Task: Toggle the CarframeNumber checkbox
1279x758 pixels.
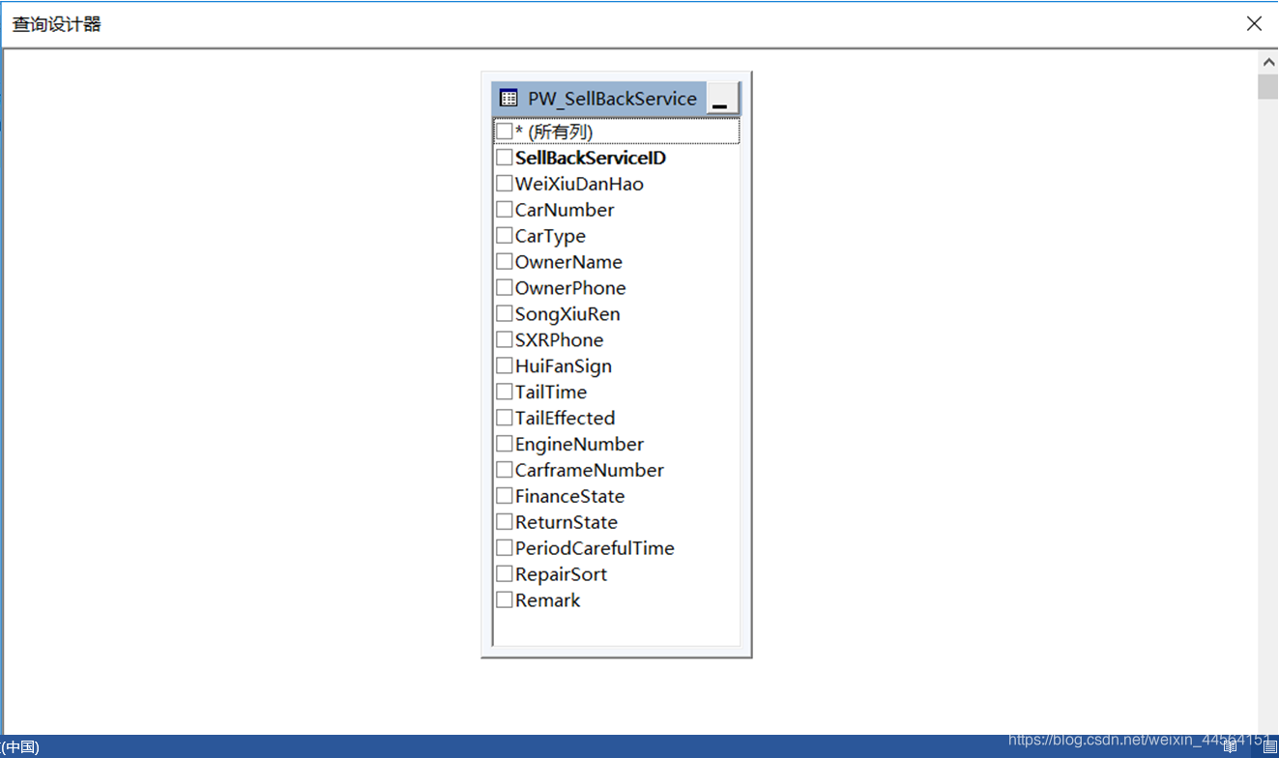Action: [x=505, y=470]
